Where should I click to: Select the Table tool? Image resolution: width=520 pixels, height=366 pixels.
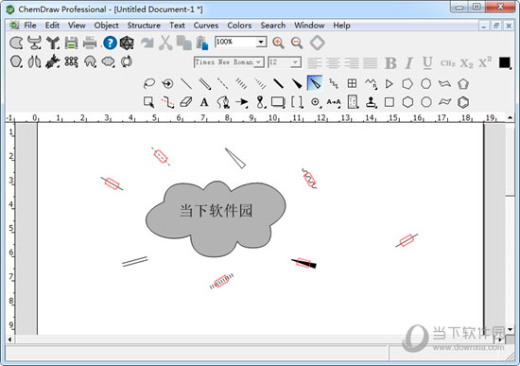coord(352,83)
